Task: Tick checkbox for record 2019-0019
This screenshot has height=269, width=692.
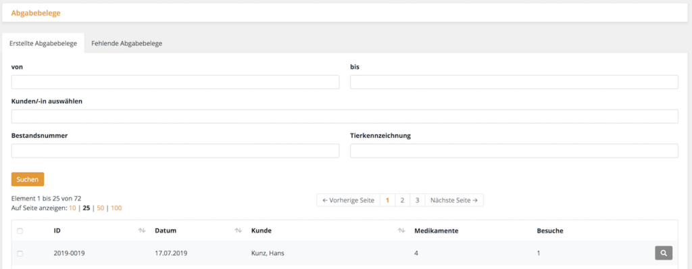Action: (x=20, y=253)
